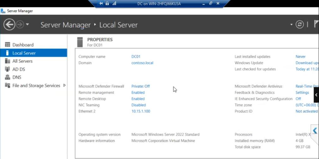Click the Dashboard label in the sidebar
This screenshot has height=159, width=319.
tap(23, 45)
